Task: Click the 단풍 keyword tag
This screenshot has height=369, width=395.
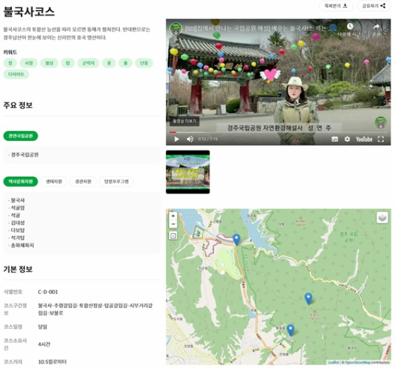Action: pyautogui.click(x=144, y=63)
